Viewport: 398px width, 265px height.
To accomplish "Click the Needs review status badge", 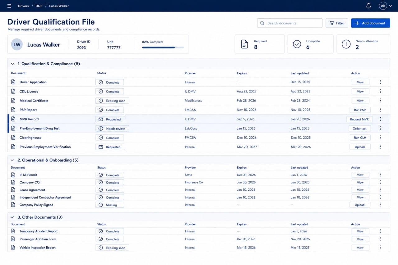I will pyautogui.click(x=112, y=128).
